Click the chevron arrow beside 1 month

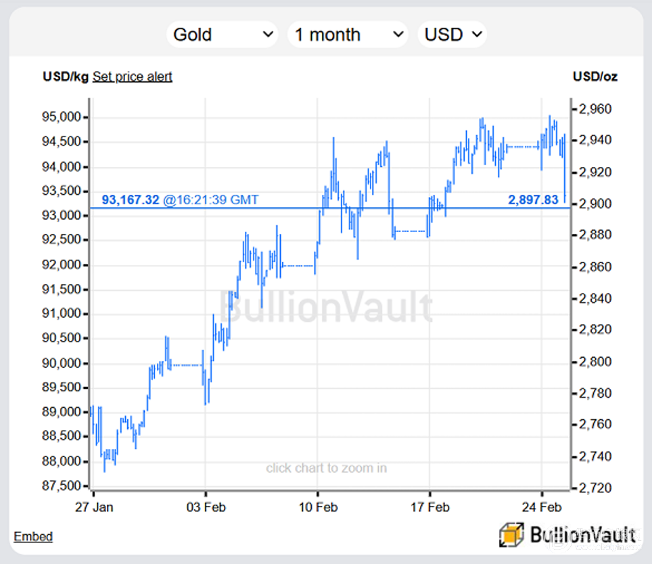(398, 34)
